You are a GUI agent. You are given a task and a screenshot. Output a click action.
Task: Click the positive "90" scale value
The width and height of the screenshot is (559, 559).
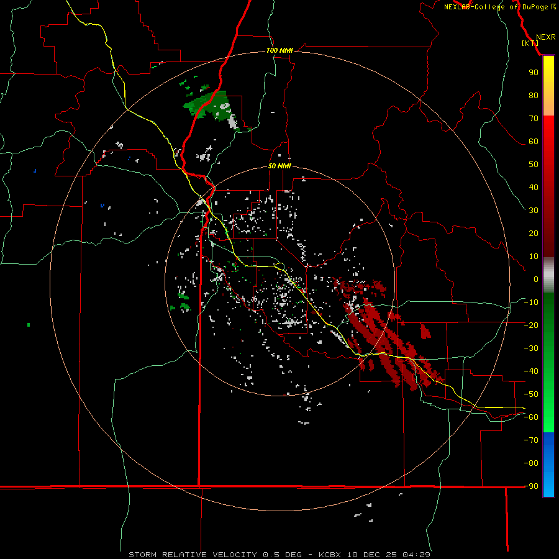pyautogui.click(x=534, y=73)
